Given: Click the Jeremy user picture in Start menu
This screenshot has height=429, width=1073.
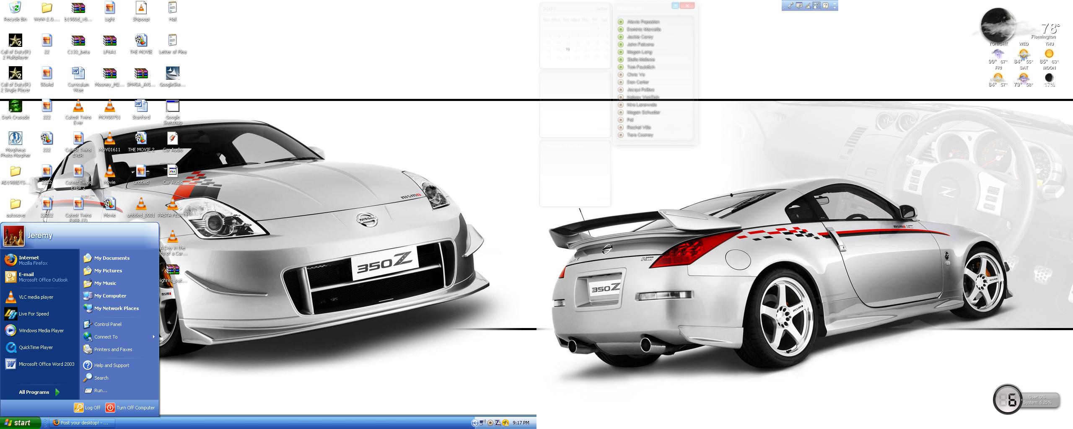Looking at the screenshot, I should point(14,236).
